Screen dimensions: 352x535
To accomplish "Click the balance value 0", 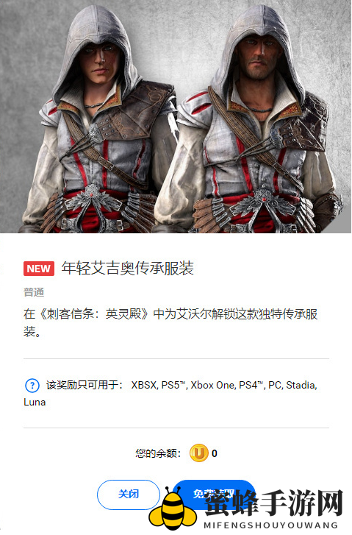I will coord(215,453).
